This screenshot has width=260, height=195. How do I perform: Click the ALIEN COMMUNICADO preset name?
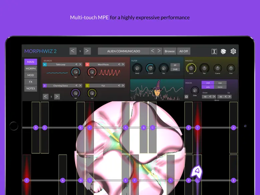(124, 51)
